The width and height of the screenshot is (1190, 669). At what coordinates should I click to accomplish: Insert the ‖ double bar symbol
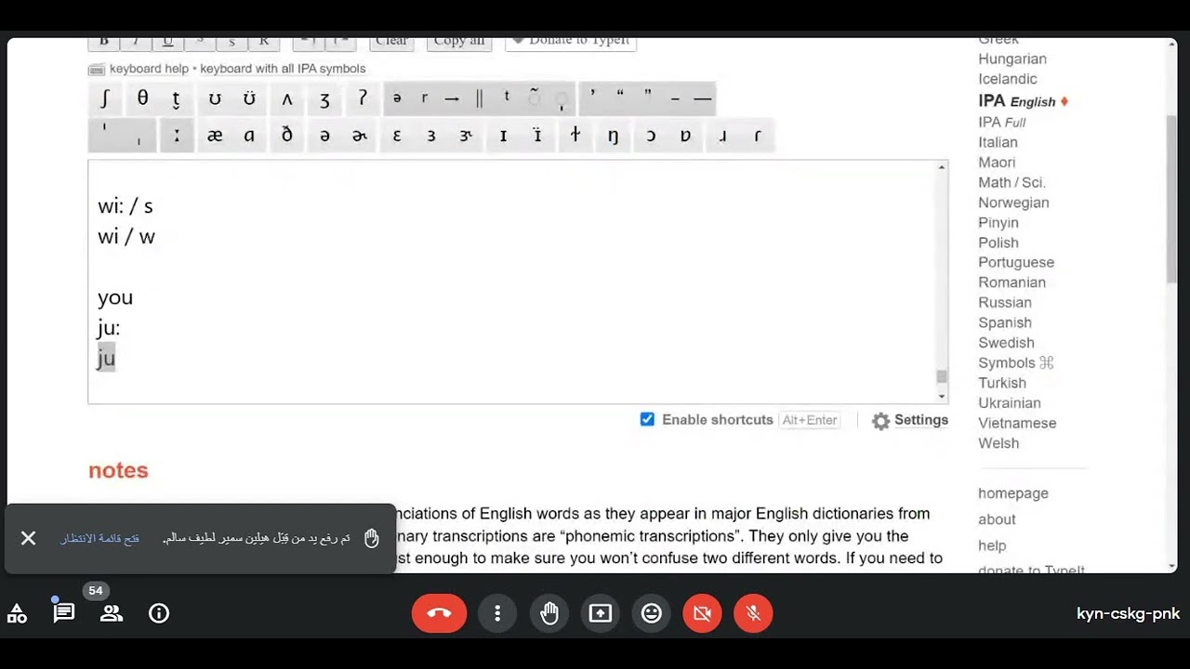tap(480, 98)
